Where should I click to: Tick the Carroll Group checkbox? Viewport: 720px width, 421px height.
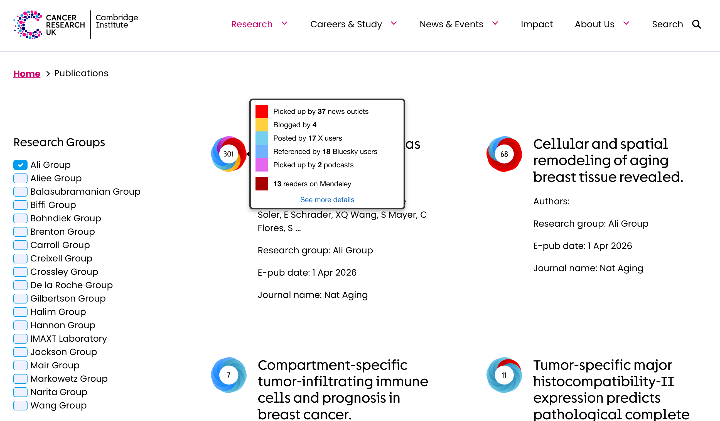coord(20,245)
